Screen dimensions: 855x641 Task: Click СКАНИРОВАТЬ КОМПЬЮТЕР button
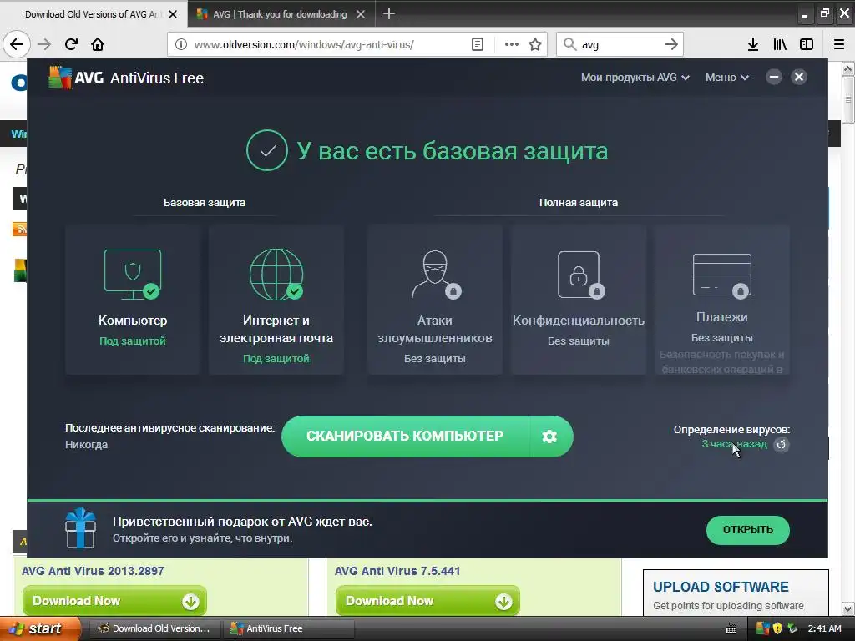coord(405,436)
